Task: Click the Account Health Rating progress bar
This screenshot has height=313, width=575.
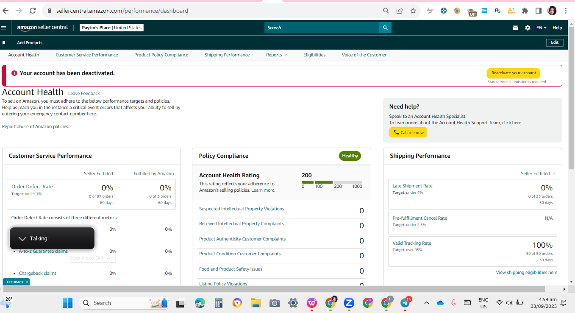Action: (x=332, y=182)
